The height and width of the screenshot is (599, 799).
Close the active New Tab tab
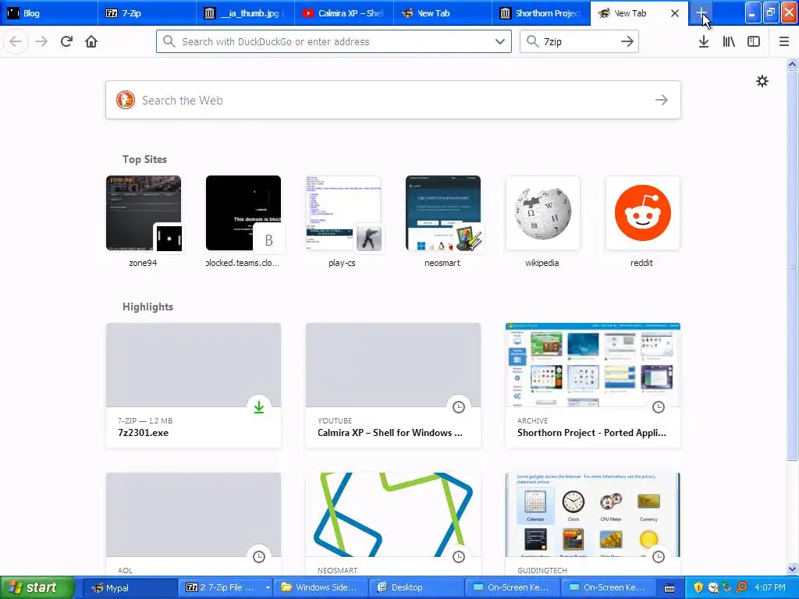pyautogui.click(x=675, y=13)
